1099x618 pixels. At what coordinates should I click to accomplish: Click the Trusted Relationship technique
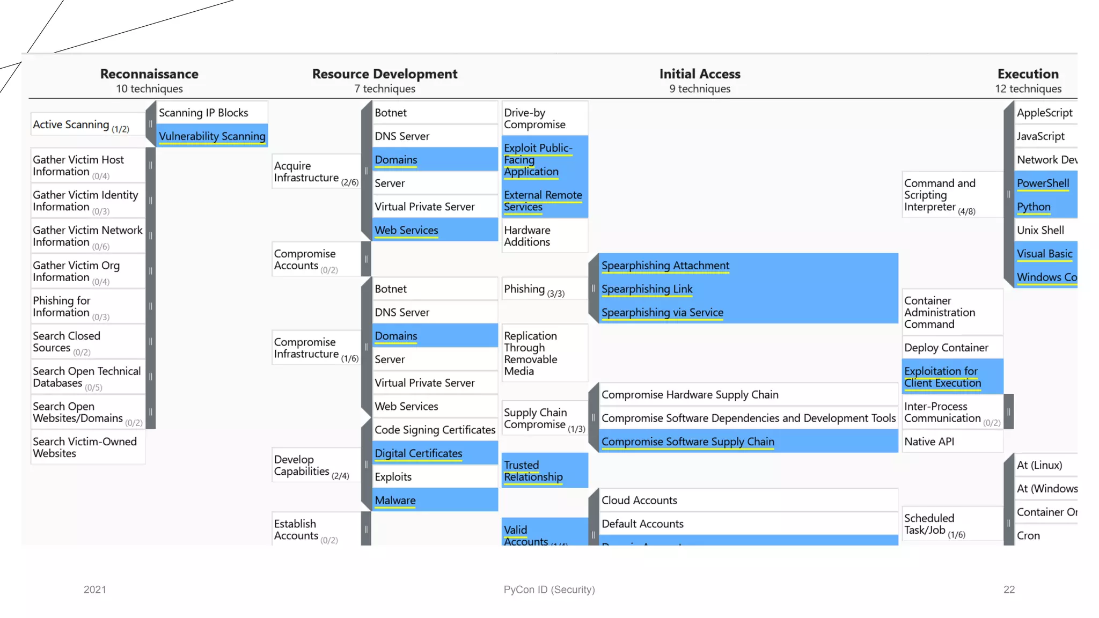(x=533, y=471)
